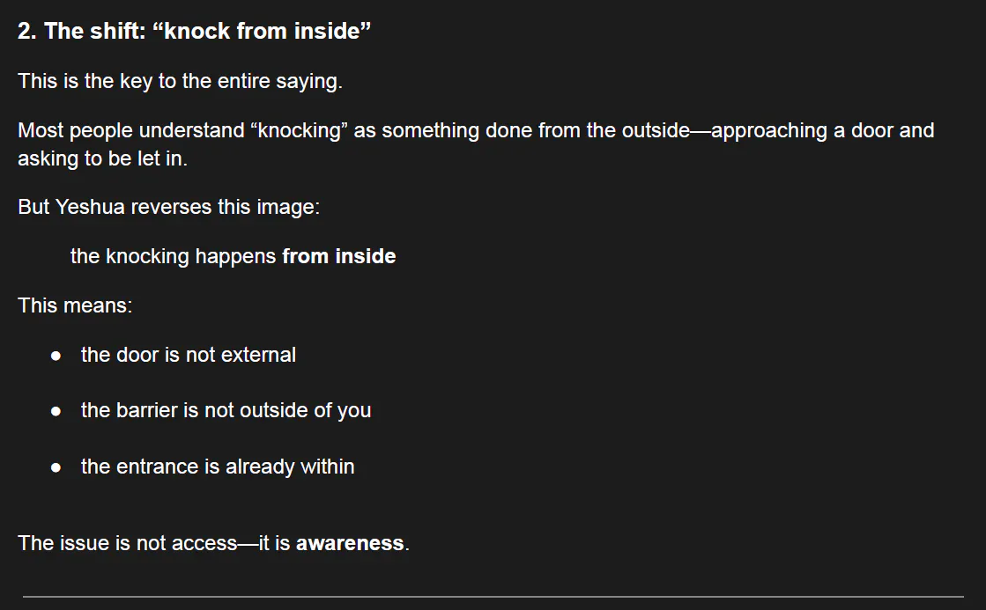Image resolution: width=986 pixels, height=610 pixels.
Task: Click the indented quote "the knocking happens"
Action: pyautogui.click(x=174, y=256)
